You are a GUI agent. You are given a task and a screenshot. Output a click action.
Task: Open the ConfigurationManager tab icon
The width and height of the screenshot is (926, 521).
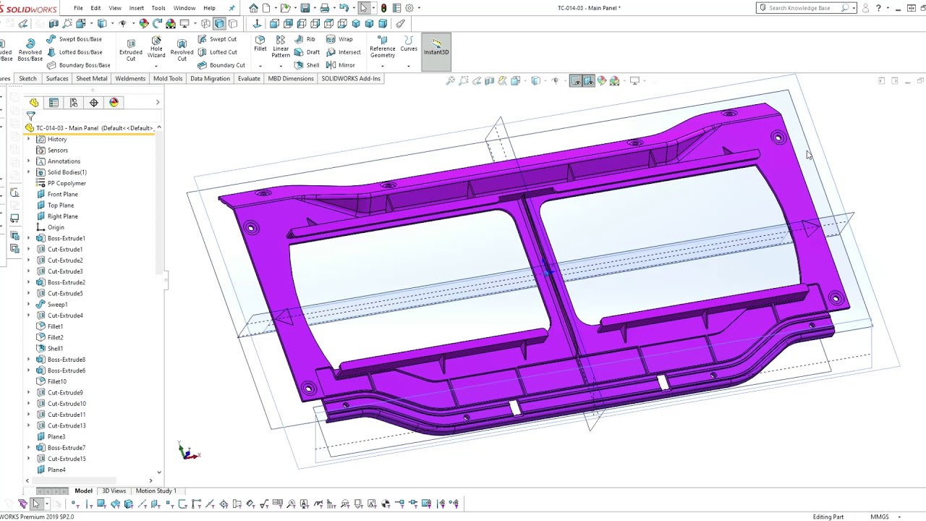pos(74,103)
